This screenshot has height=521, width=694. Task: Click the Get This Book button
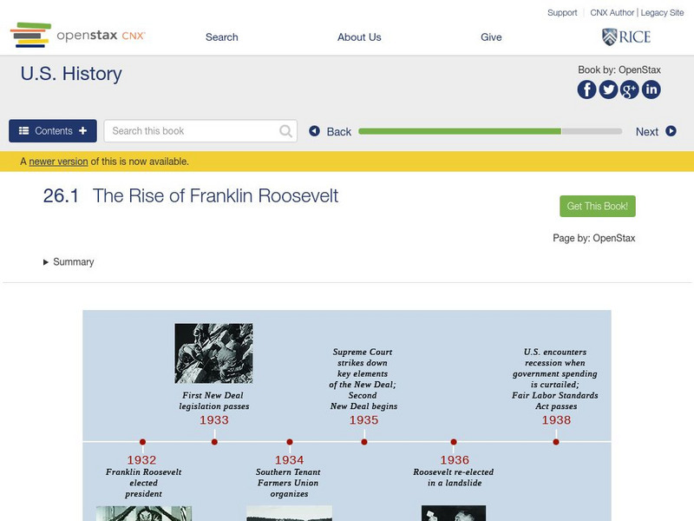click(x=598, y=206)
